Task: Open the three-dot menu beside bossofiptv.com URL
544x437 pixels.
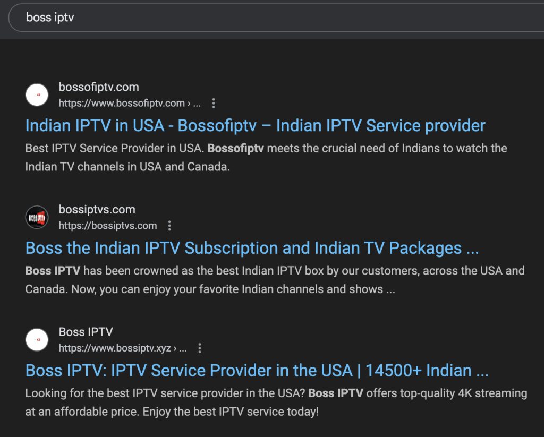Action: click(x=213, y=104)
